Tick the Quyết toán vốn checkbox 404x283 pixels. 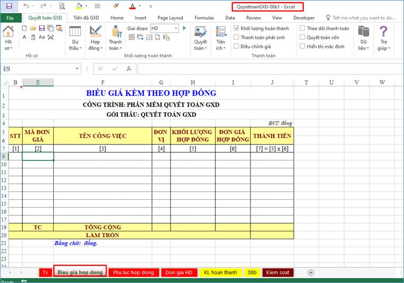click(x=303, y=37)
